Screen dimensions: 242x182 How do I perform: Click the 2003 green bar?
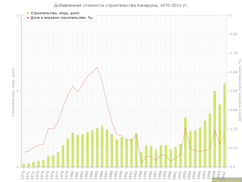point(185,142)
